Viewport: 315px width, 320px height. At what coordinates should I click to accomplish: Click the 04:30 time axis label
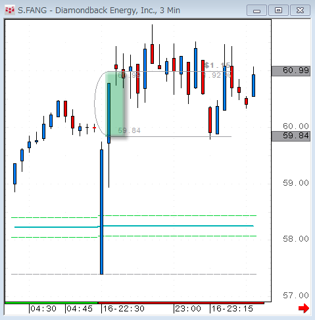pos(43,309)
